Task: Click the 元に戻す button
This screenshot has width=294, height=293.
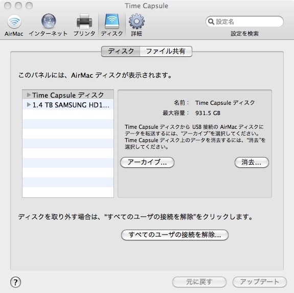Action: [199, 282]
